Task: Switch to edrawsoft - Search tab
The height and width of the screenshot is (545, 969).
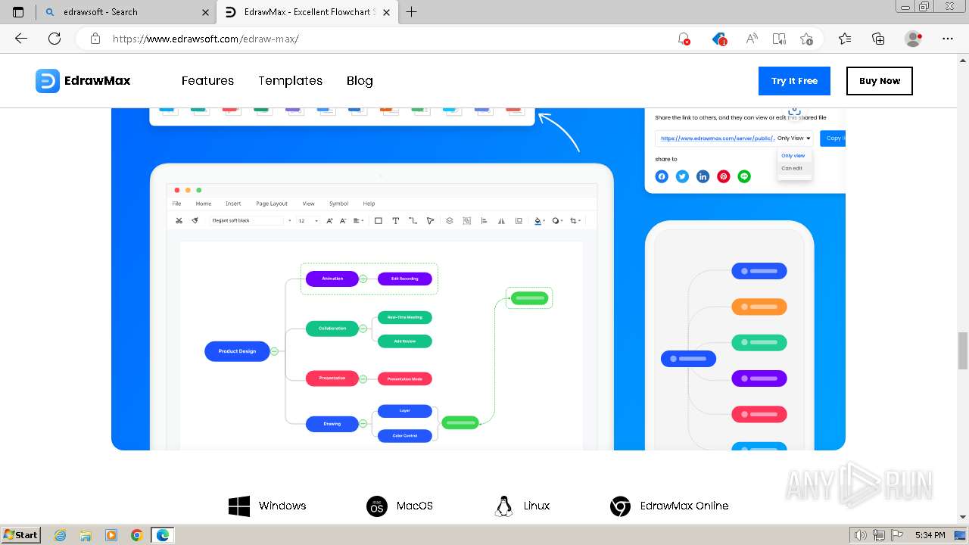Action: tap(125, 12)
